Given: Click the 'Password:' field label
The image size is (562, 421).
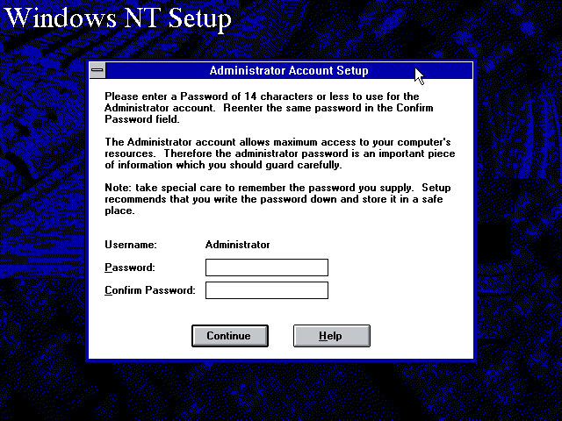Looking at the screenshot, I should point(130,268).
